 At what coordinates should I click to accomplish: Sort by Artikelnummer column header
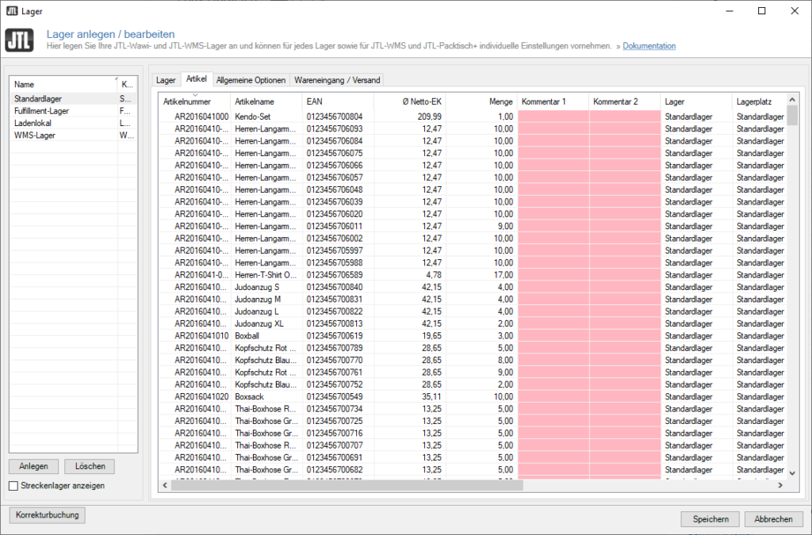click(194, 101)
